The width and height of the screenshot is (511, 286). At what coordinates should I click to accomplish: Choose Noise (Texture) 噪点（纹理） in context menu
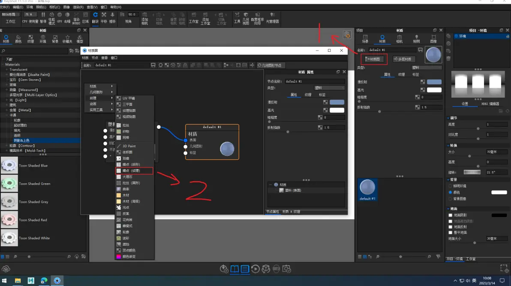coord(134,170)
